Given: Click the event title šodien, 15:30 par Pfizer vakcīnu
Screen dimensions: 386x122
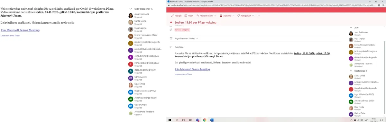Looking at the screenshot, I should (195, 22).
